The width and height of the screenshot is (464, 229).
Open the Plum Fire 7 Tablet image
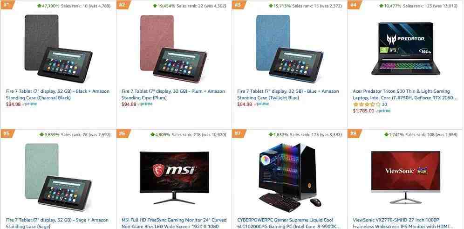point(174,49)
